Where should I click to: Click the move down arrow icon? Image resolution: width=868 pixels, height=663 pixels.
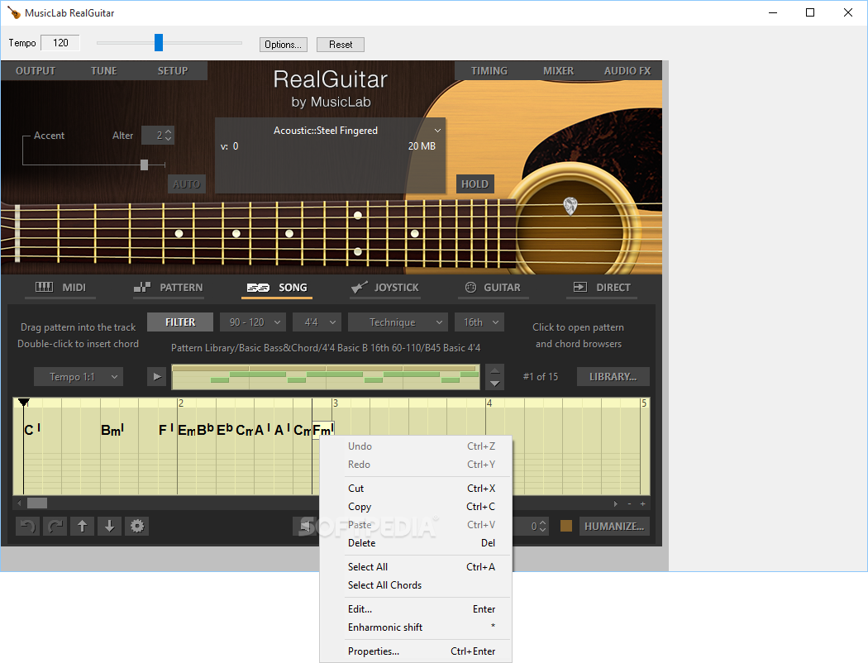(x=110, y=526)
